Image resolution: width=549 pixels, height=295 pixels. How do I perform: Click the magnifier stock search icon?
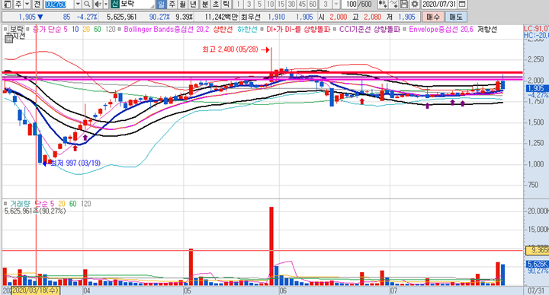88,5
